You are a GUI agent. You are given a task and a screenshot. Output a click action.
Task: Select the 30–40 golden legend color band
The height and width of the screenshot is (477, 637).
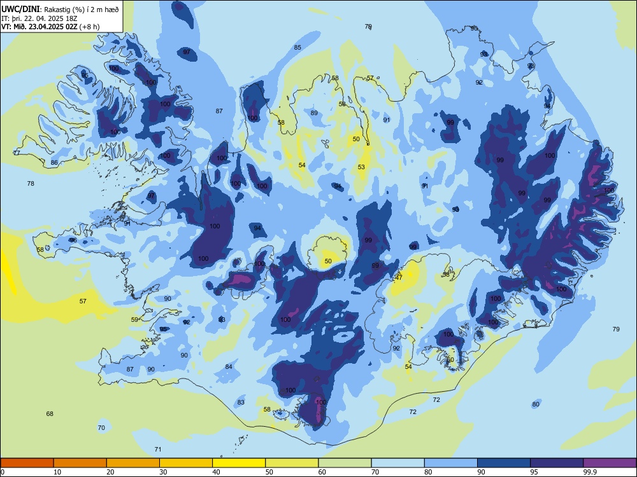[x=186, y=463]
